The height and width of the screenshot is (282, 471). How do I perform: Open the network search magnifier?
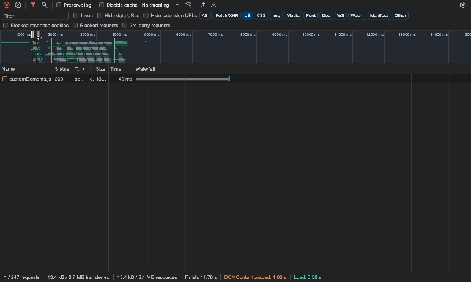[45, 5]
